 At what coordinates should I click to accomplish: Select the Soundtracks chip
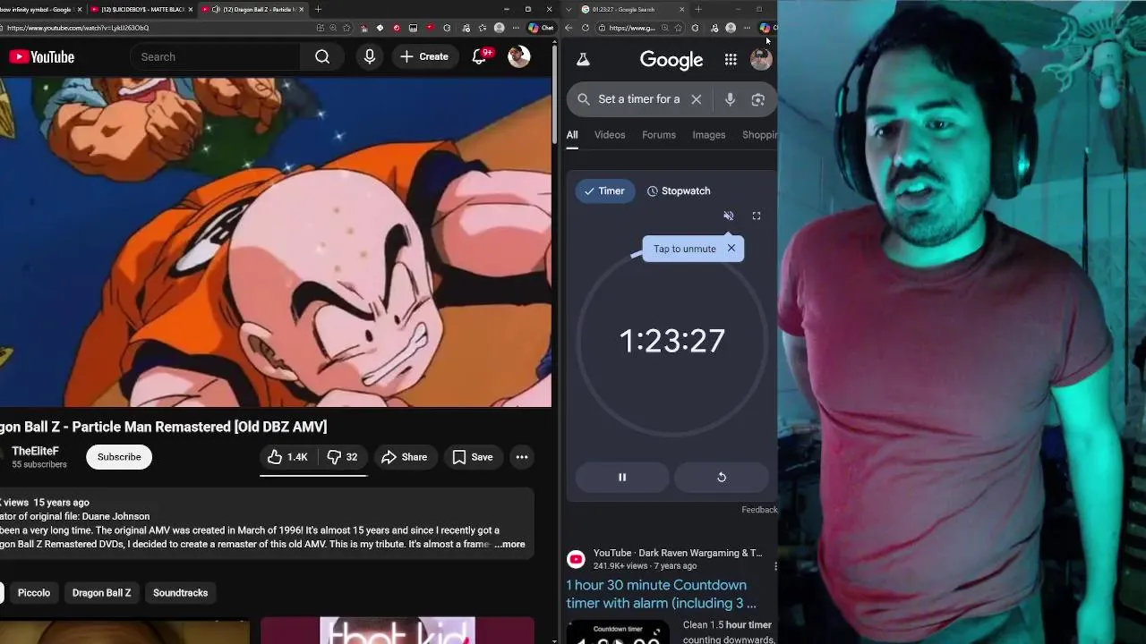pos(180,593)
